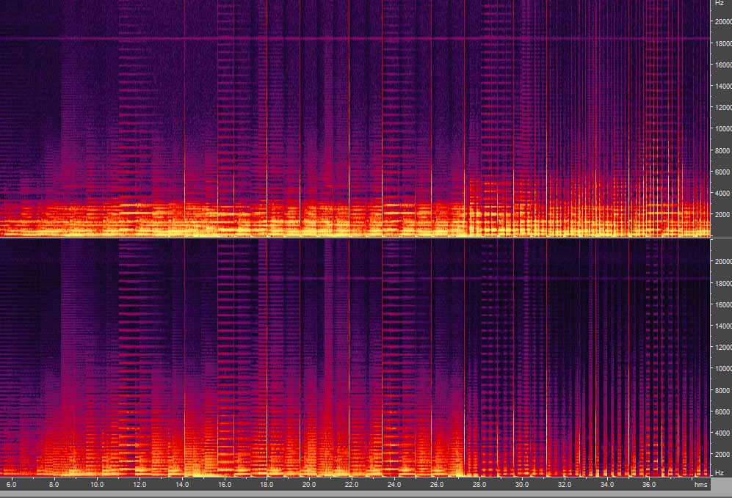The height and width of the screenshot is (498, 732).
Task: Jump to 12.0 on the time ruler
Action: (x=139, y=485)
